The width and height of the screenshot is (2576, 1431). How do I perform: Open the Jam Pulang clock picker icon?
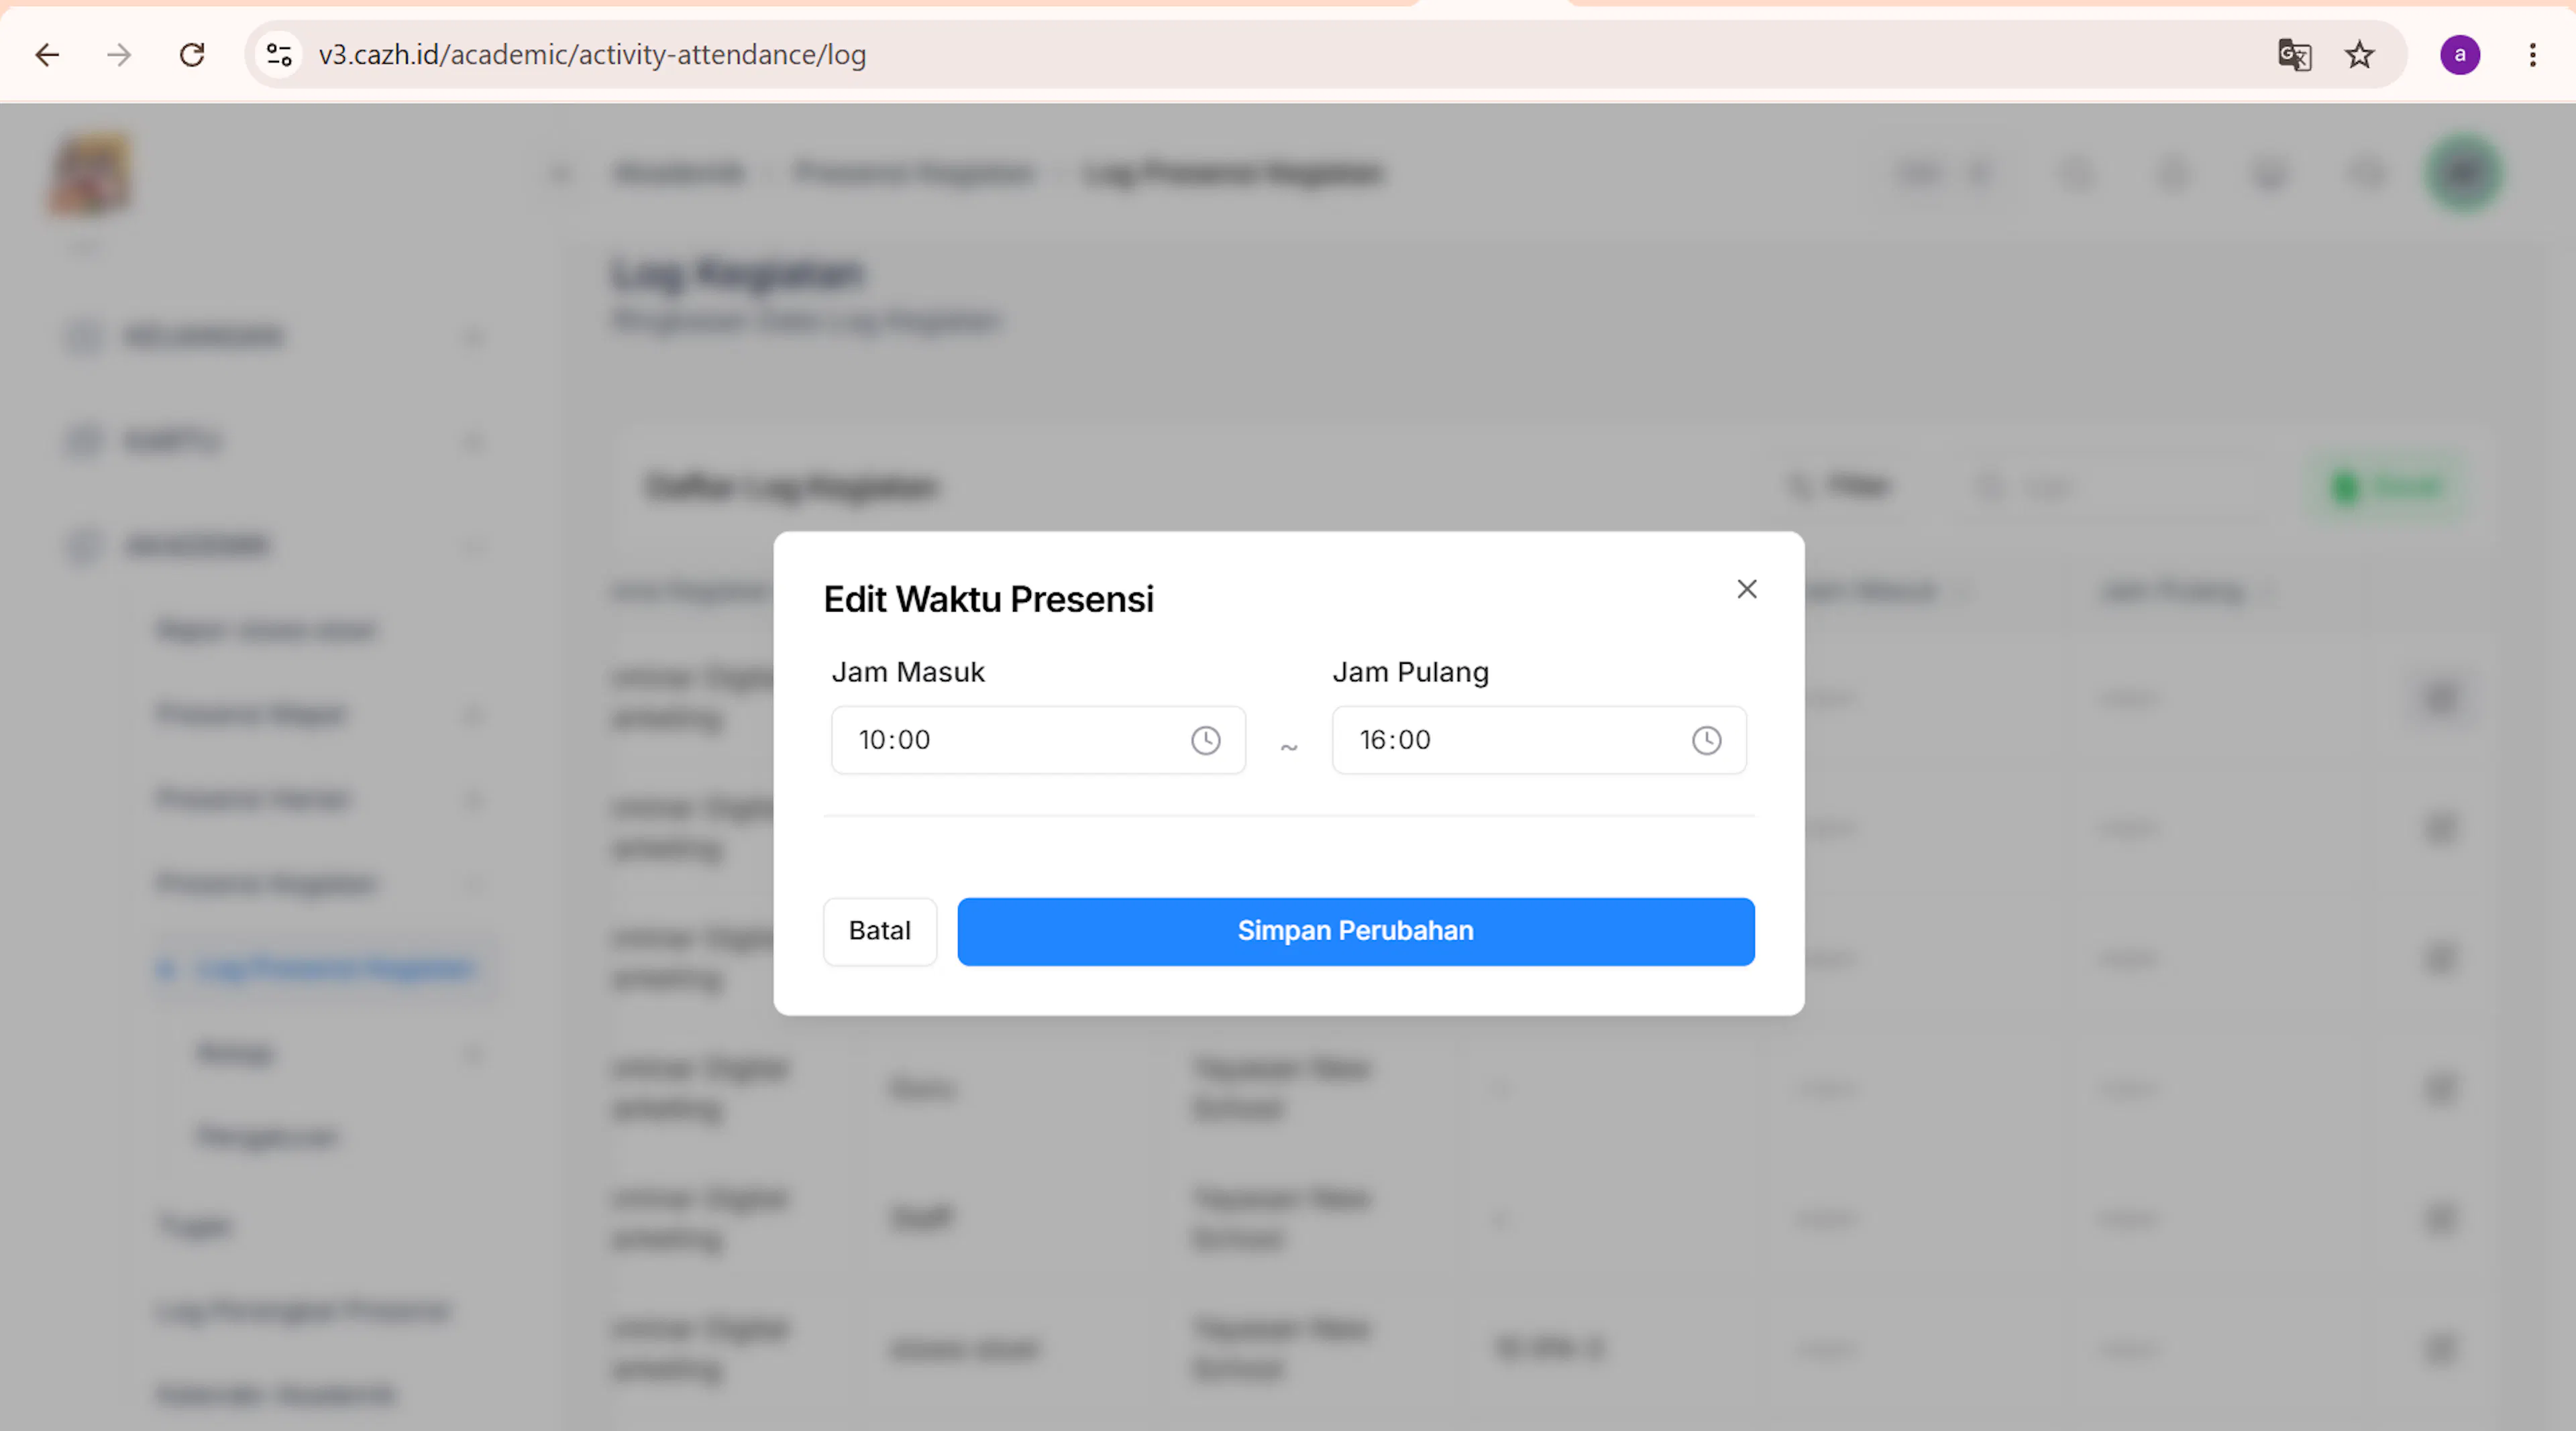(1706, 740)
